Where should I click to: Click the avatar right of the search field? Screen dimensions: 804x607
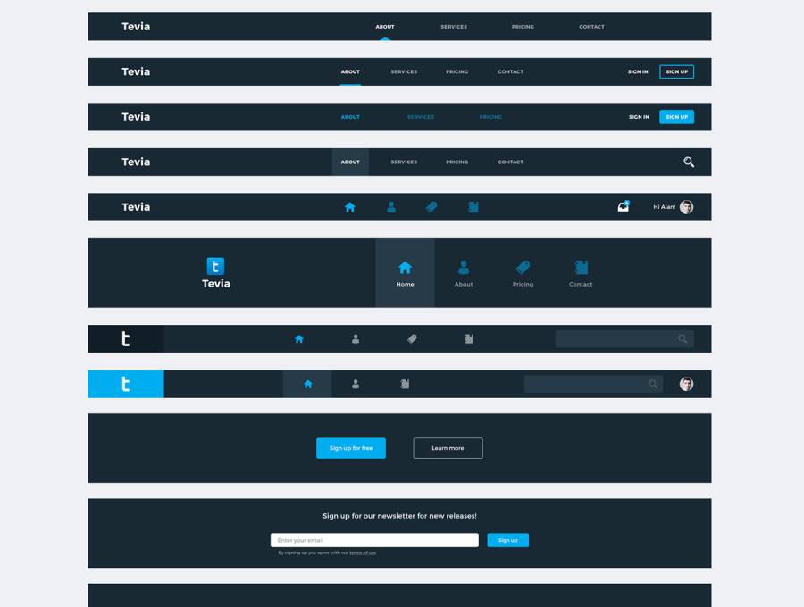coord(686,384)
